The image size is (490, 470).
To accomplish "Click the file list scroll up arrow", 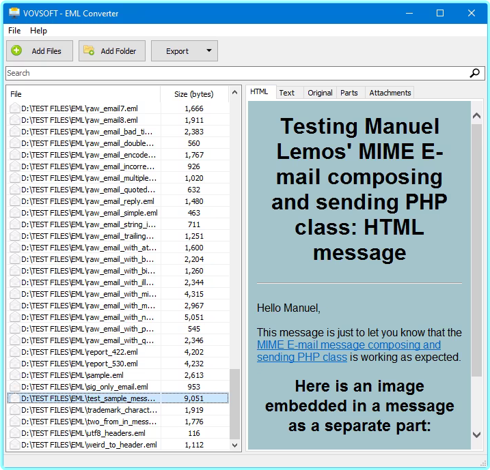I will tap(235, 91).
